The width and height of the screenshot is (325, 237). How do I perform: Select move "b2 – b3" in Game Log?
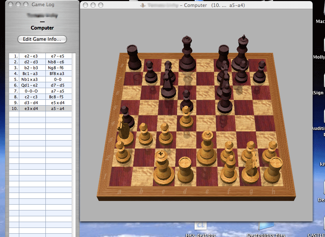pos(31,68)
